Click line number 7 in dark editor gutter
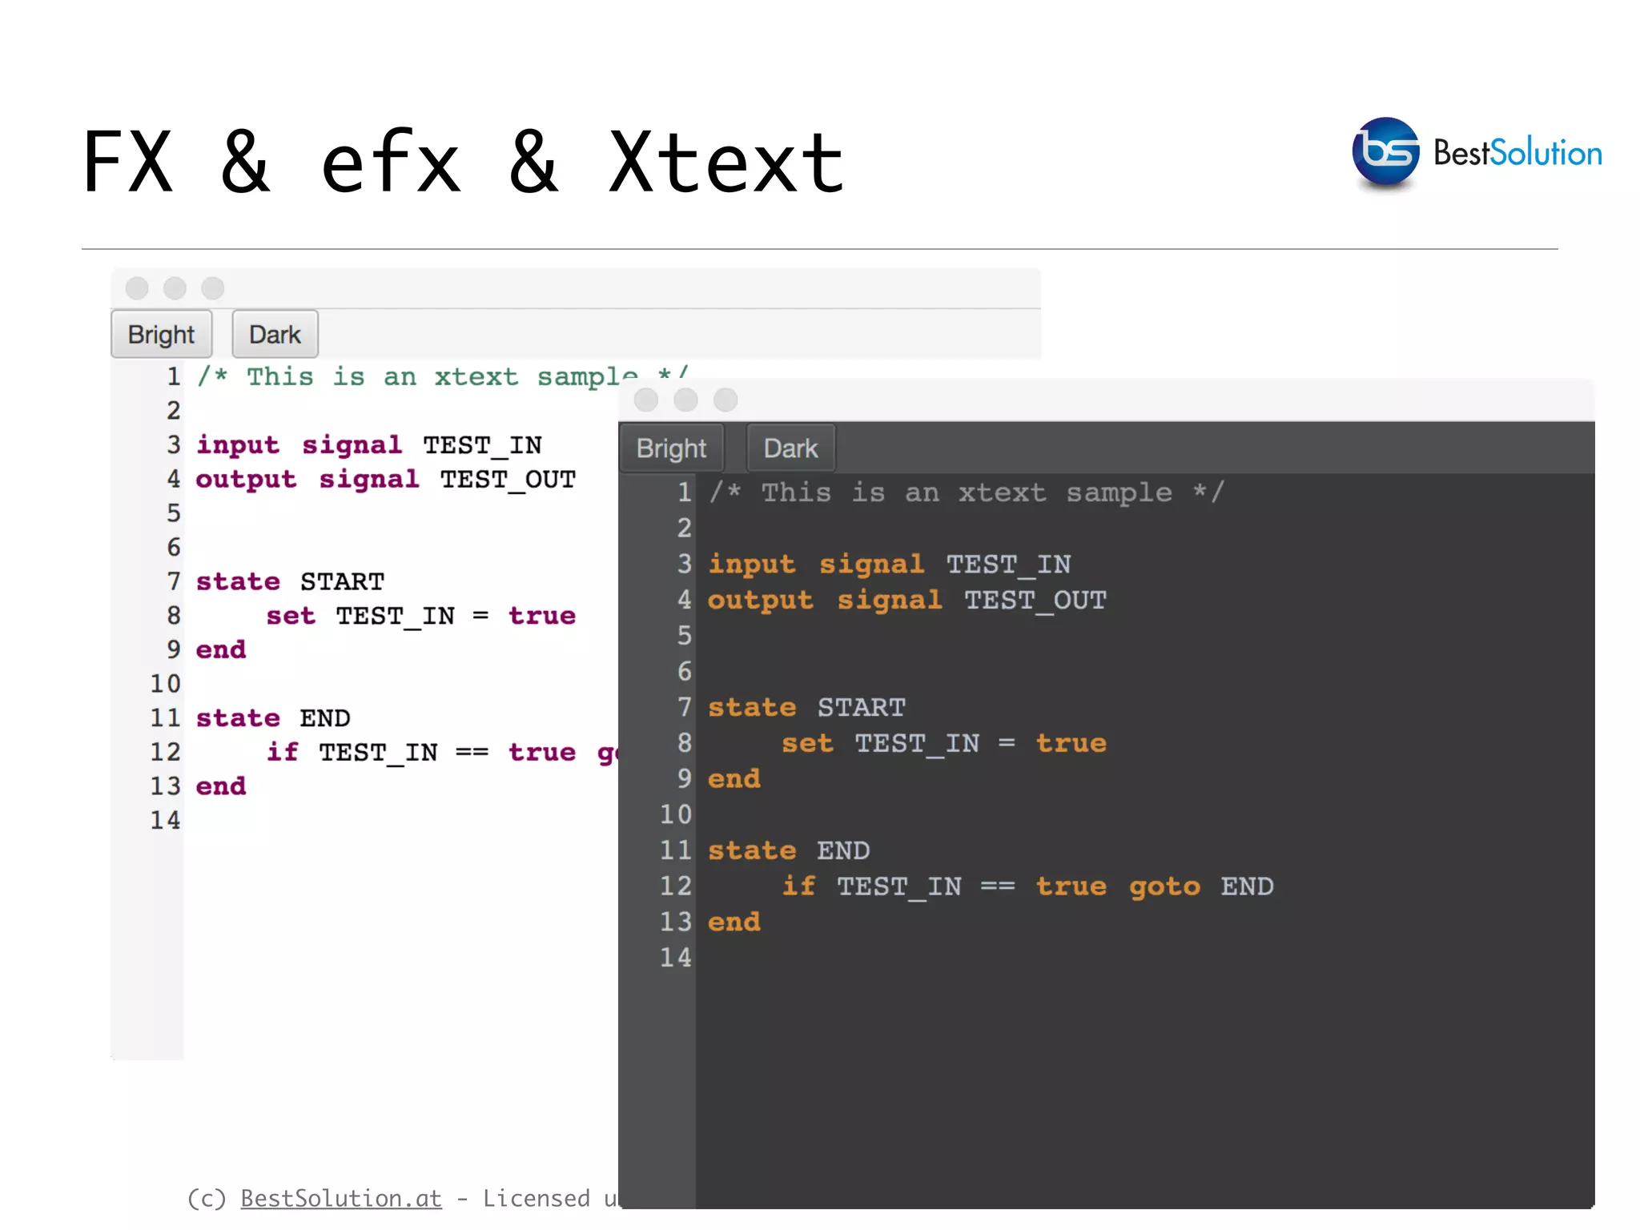This screenshot has width=1640, height=1230. point(684,707)
